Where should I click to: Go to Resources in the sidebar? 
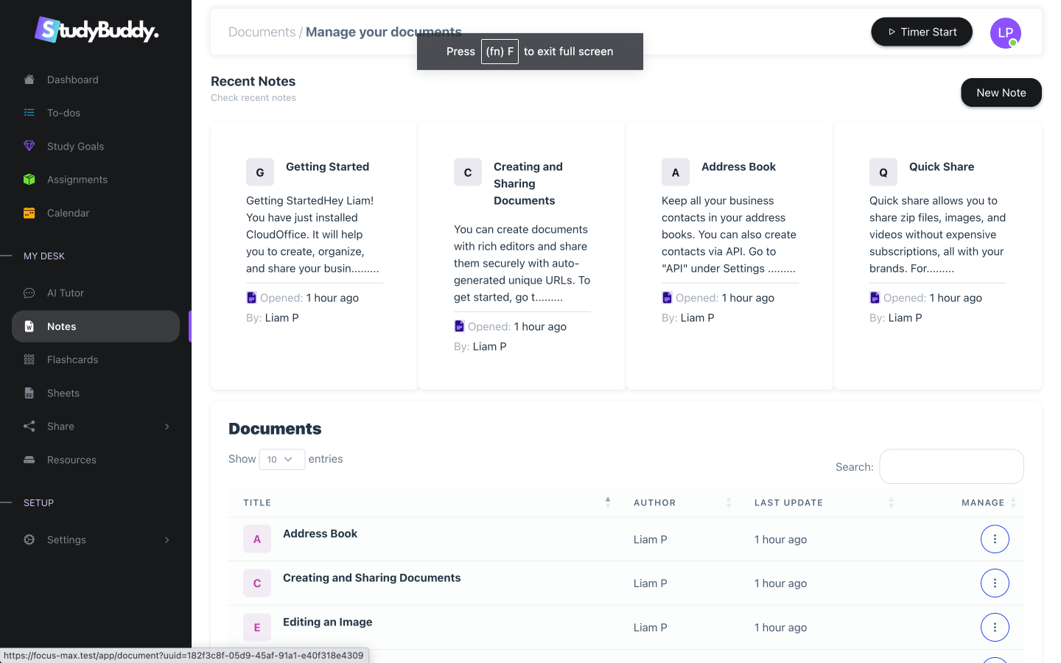(71, 460)
